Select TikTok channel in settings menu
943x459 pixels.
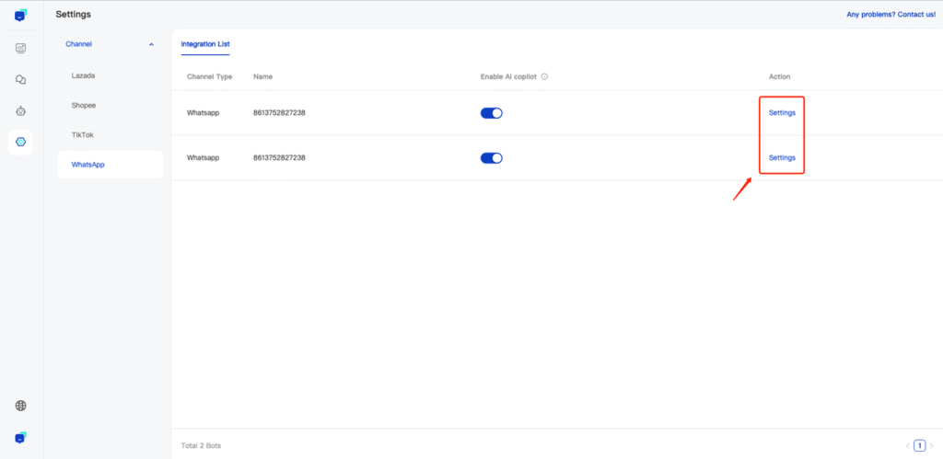[x=111, y=134]
